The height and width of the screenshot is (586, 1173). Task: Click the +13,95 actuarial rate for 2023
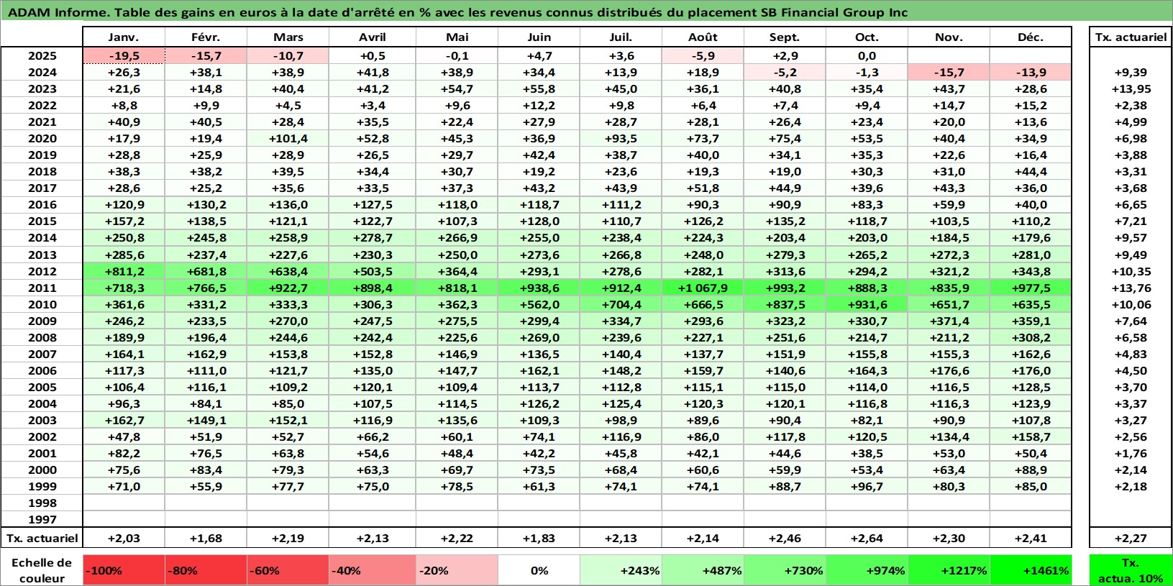(1131, 89)
